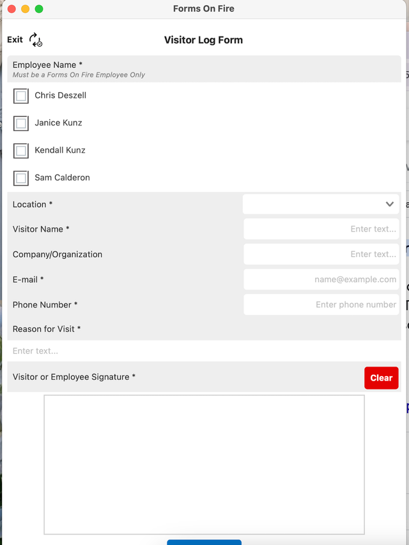Check the Chris Deszell checkbox
Viewport: 409px width, 545px height.
tap(21, 96)
